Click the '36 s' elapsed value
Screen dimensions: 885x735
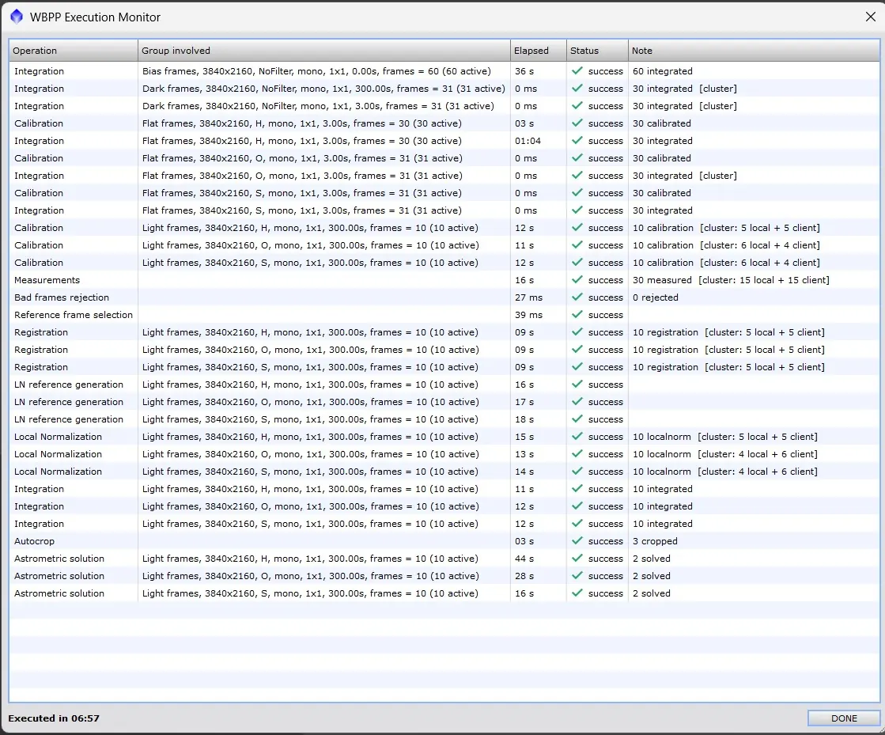pos(524,71)
